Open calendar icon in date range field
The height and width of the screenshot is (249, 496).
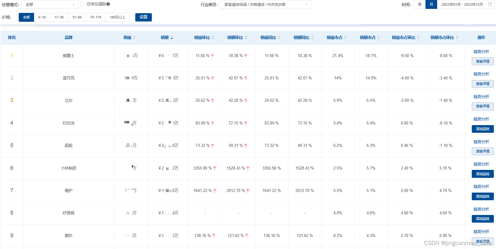coord(490,4)
